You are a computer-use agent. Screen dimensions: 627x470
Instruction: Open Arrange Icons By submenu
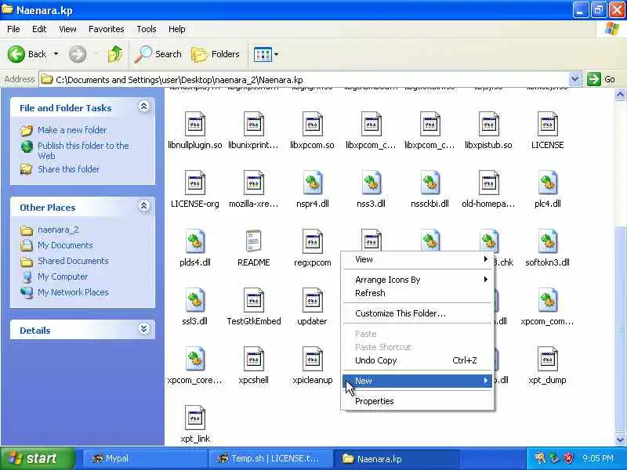[x=418, y=280]
